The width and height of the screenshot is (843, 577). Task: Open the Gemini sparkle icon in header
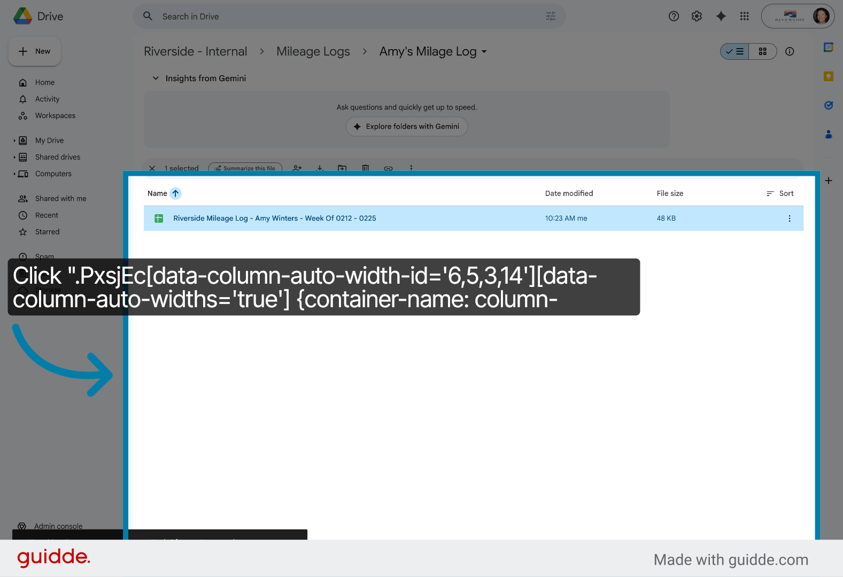(x=721, y=16)
